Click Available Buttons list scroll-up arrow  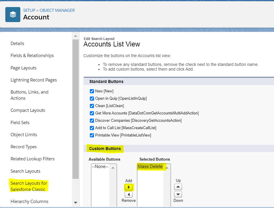[x=113, y=168]
